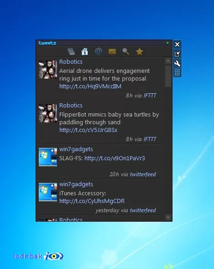Click the first Robotics username

pyautogui.click(x=71, y=62)
